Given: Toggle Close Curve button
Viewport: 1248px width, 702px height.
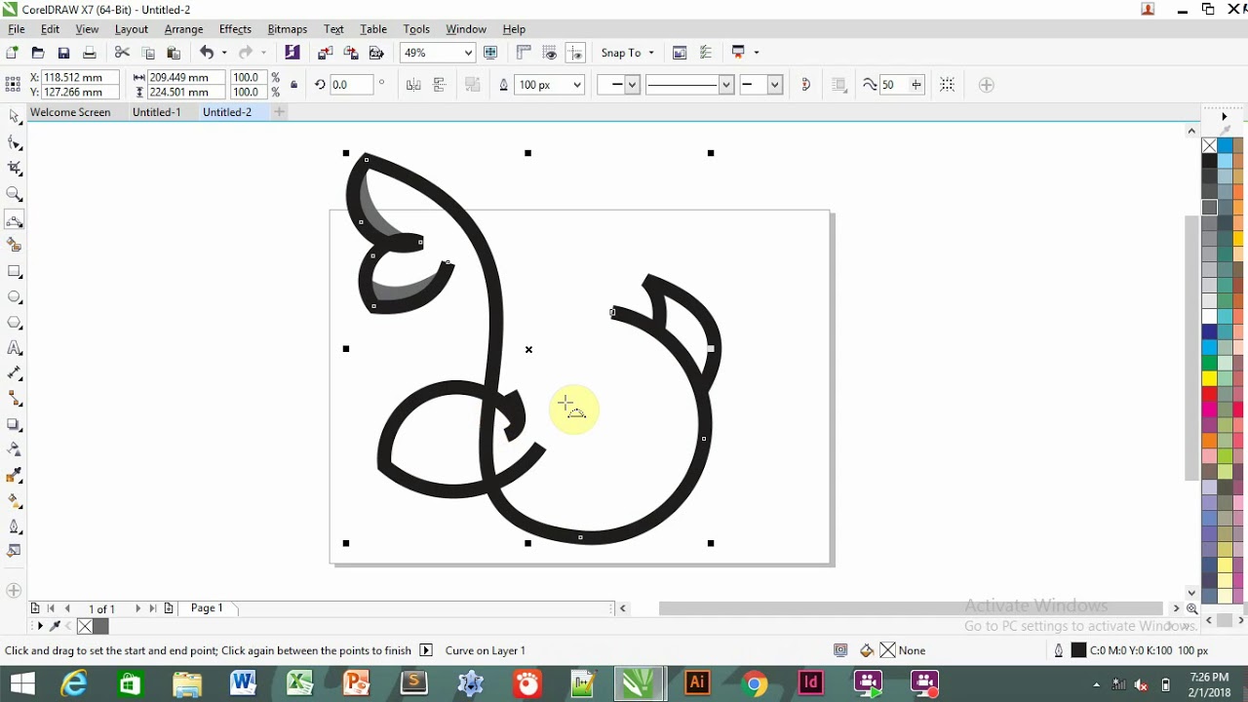Looking at the screenshot, I should (x=805, y=85).
